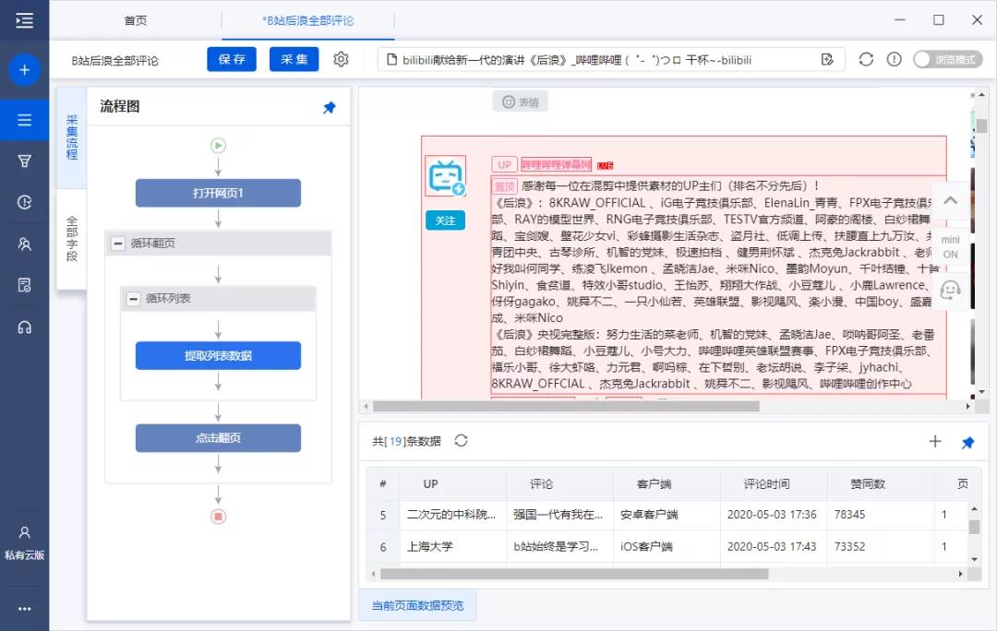Switch to the 首页 tab
Viewport: 997px width, 631px height.
pyautogui.click(x=135, y=20)
